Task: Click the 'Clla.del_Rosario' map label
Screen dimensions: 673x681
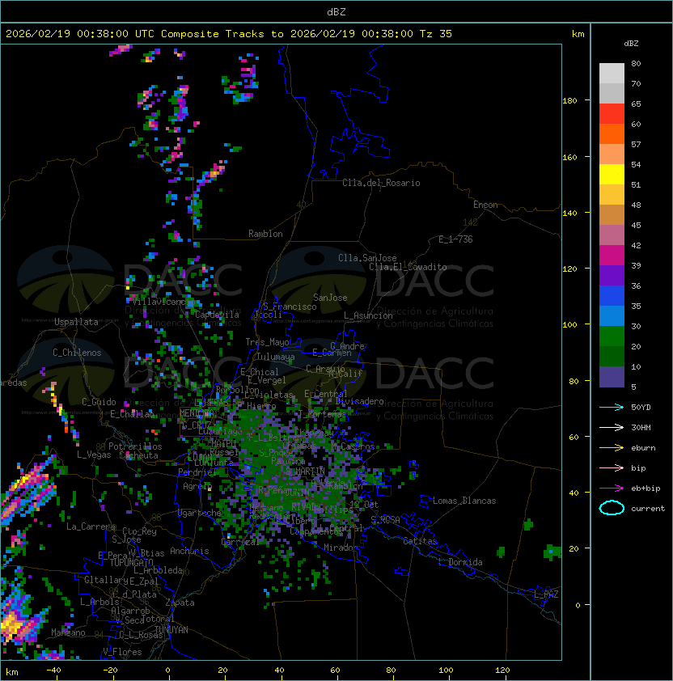Action: point(381,183)
